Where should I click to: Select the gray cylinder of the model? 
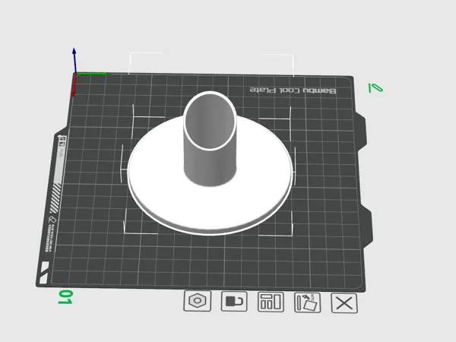click(210, 163)
